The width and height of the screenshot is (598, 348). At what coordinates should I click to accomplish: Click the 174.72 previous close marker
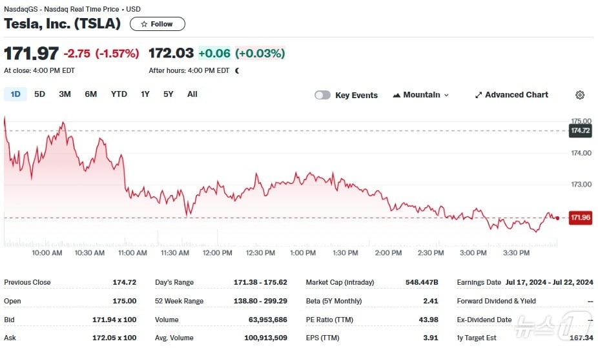(x=580, y=131)
